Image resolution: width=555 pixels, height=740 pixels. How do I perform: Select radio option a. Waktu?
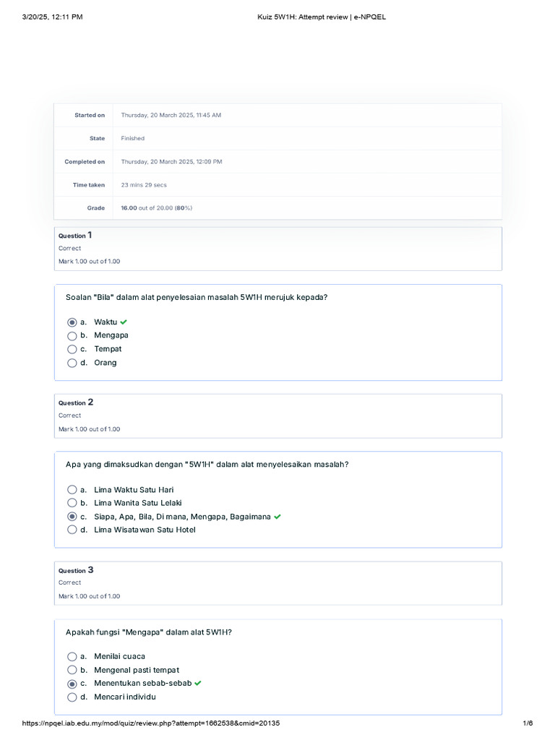coord(72,322)
